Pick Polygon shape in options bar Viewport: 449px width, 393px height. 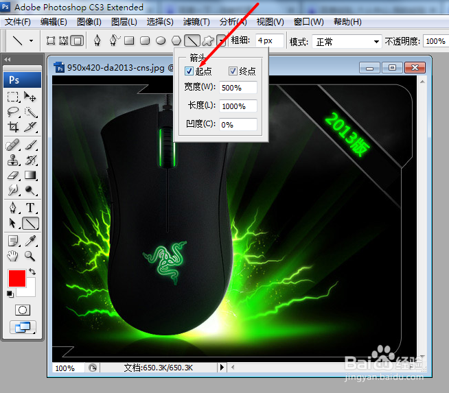[176, 40]
